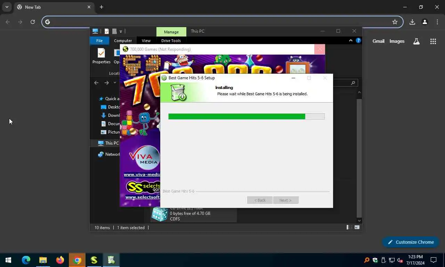Viewport: 445px width, 267px height.
Task: Collapse the Explorer ribbon with the chevron
Action: point(351,41)
